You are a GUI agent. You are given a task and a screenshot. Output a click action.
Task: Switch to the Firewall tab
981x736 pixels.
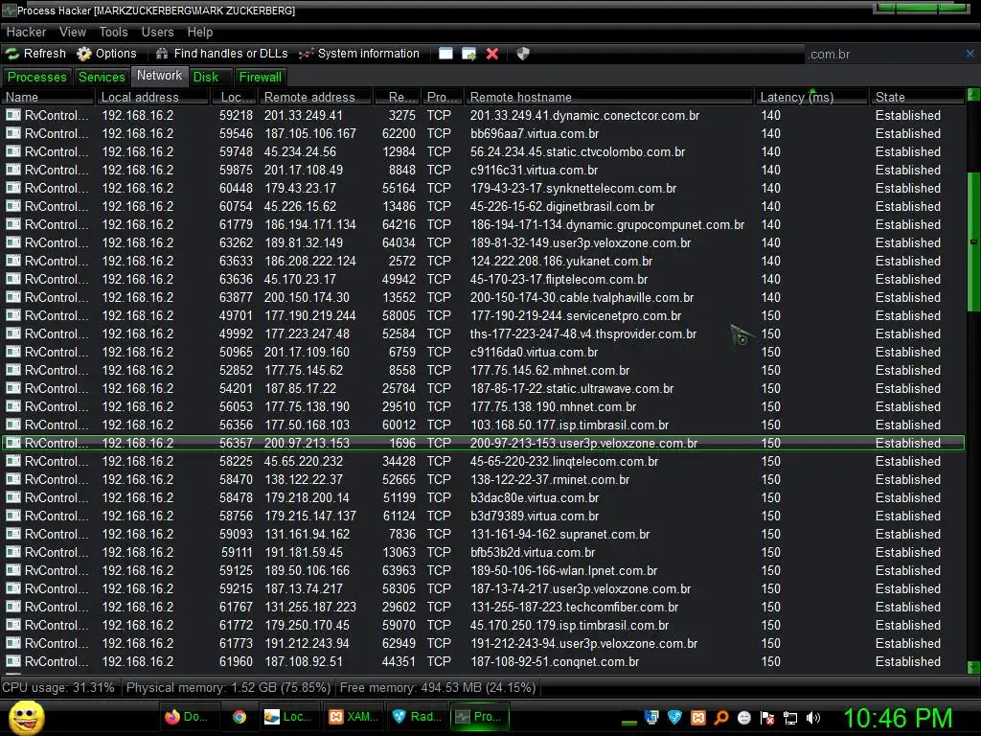261,77
